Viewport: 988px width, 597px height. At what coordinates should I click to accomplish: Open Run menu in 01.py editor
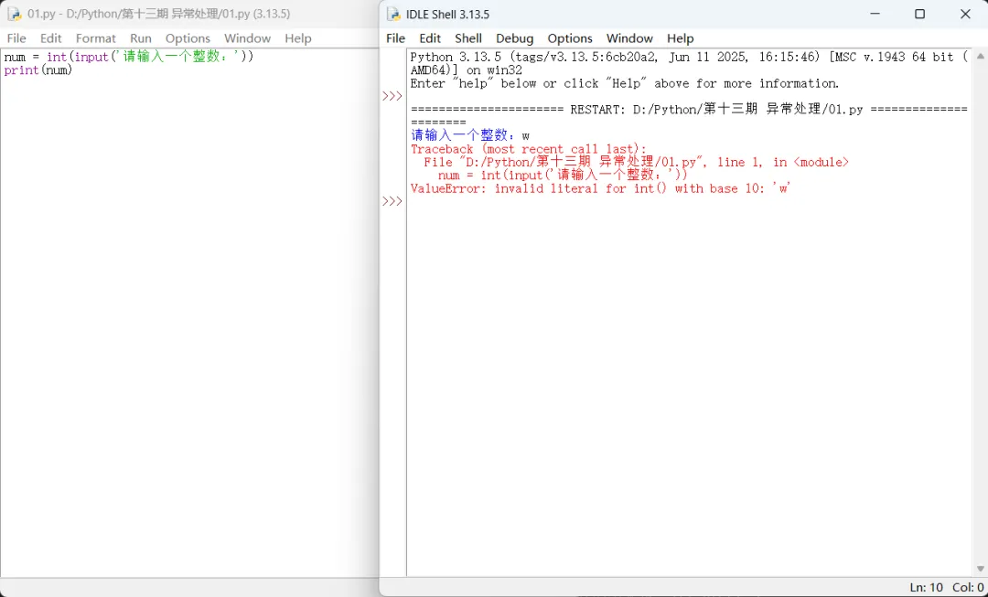click(141, 38)
